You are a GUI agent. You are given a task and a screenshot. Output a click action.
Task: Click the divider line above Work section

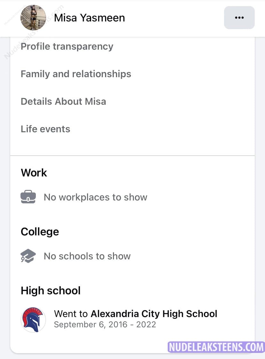pyautogui.click(x=132, y=156)
